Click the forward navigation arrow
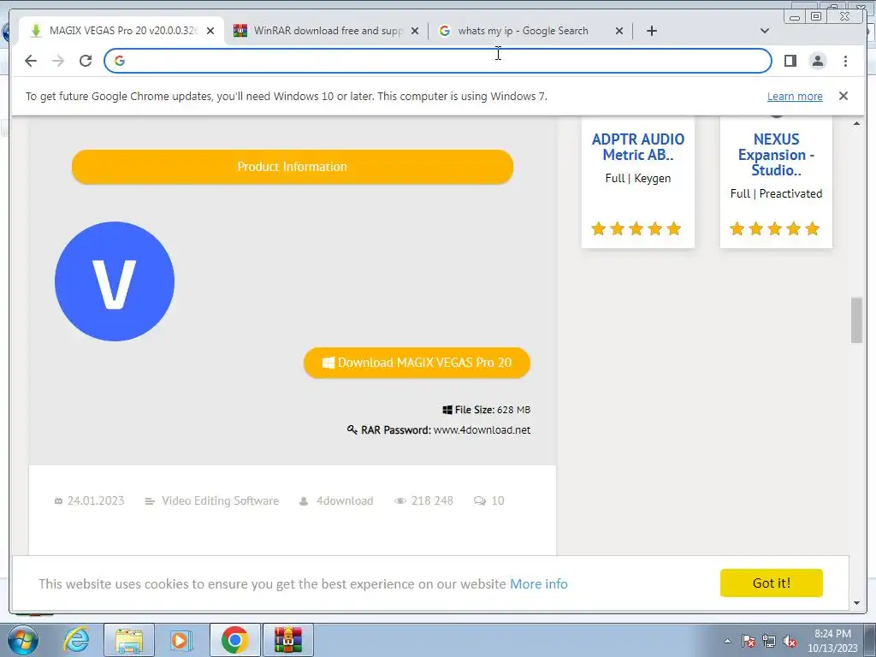Viewport: 876px width, 657px height. point(58,61)
